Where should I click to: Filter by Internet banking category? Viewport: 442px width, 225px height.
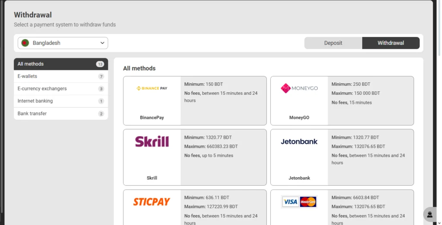point(61,101)
